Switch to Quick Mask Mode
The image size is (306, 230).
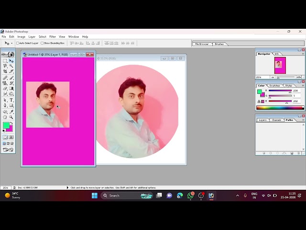point(11,137)
